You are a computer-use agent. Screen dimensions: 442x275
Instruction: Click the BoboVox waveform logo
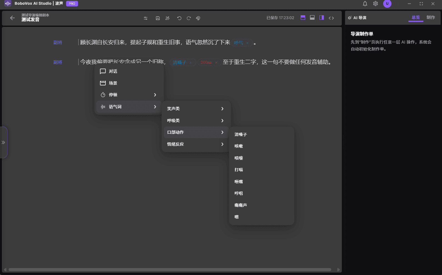pyautogui.click(x=8, y=4)
